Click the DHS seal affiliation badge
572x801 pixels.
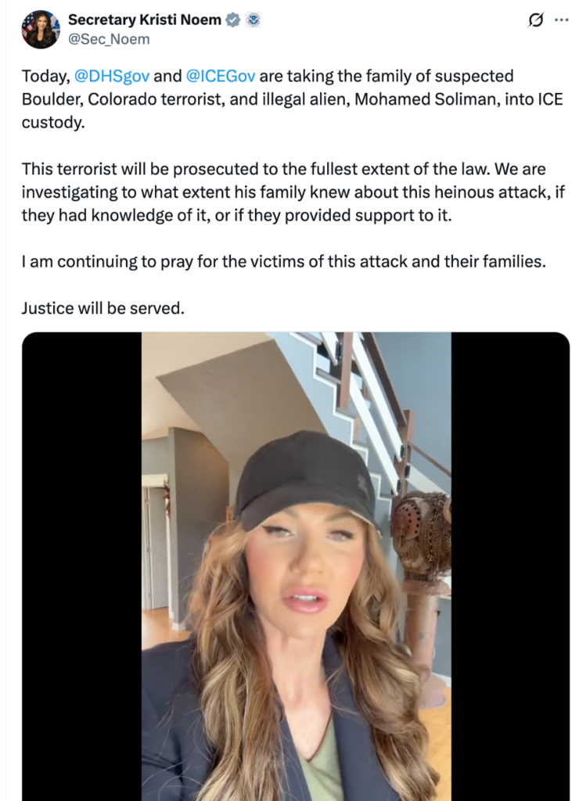click(x=253, y=20)
